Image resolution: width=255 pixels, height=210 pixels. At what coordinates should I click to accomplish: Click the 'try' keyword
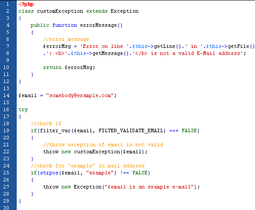[x=23, y=109]
